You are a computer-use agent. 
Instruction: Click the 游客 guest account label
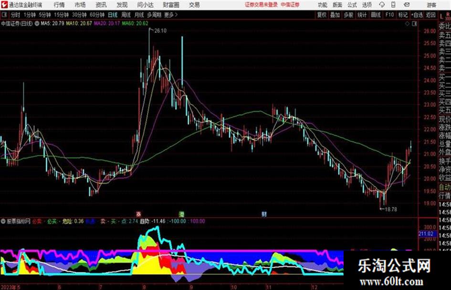(x=431, y=5)
